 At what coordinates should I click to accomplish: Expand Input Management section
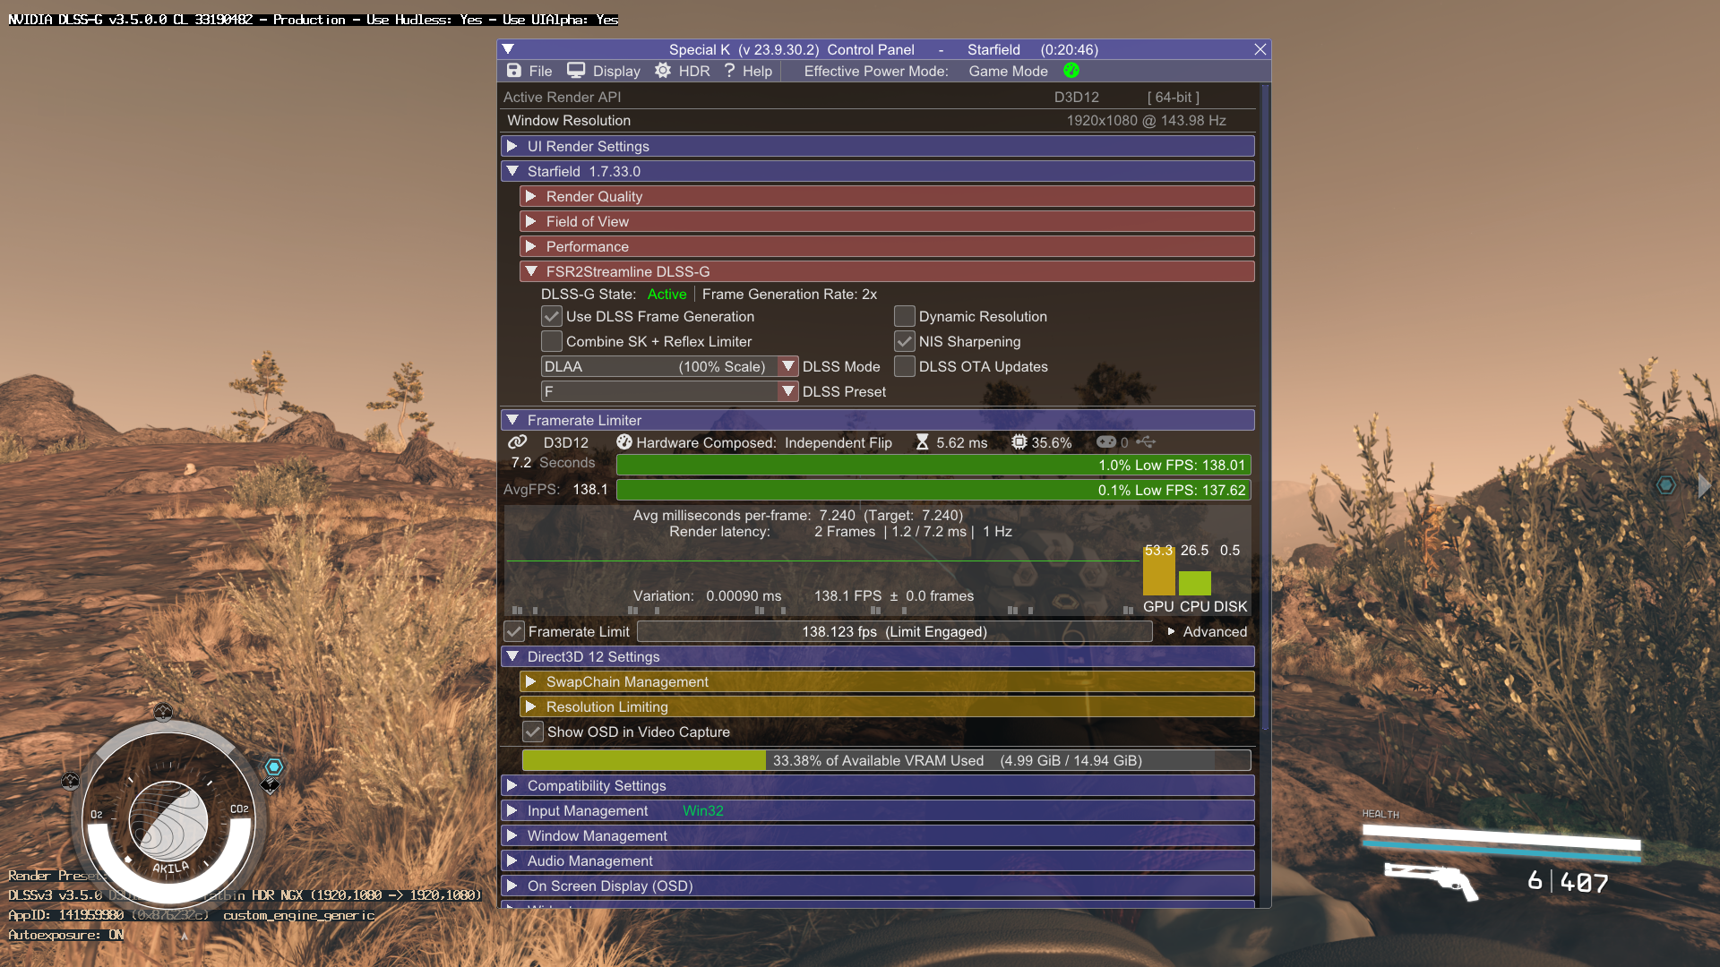(x=877, y=811)
